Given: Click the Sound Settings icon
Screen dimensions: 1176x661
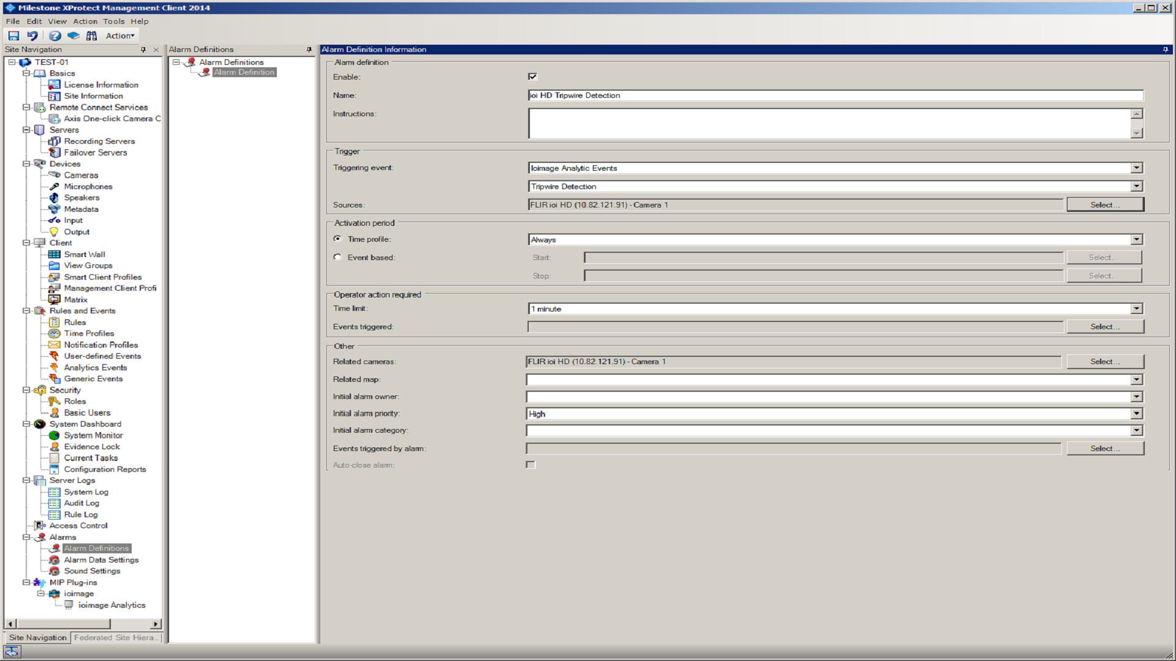Looking at the screenshot, I should click(55, 571).
